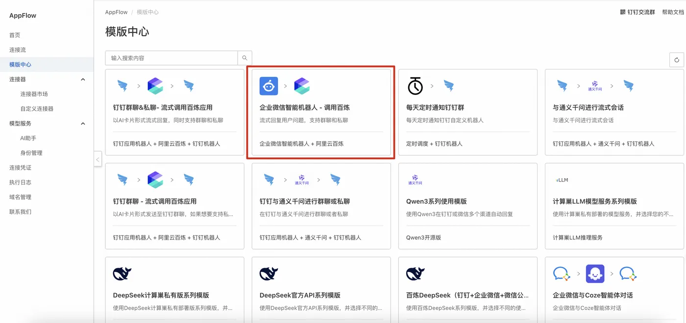686x323 pixels.
Task: Click the search magnifier icon
Action: 245,58
